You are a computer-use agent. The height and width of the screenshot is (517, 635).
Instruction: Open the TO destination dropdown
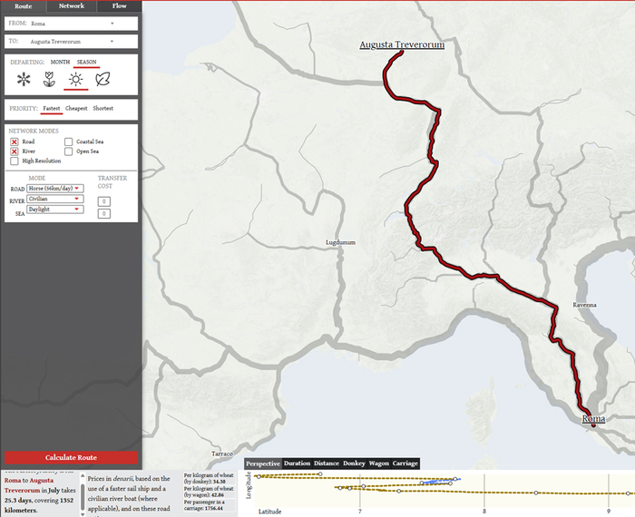[x=71, y=42]
